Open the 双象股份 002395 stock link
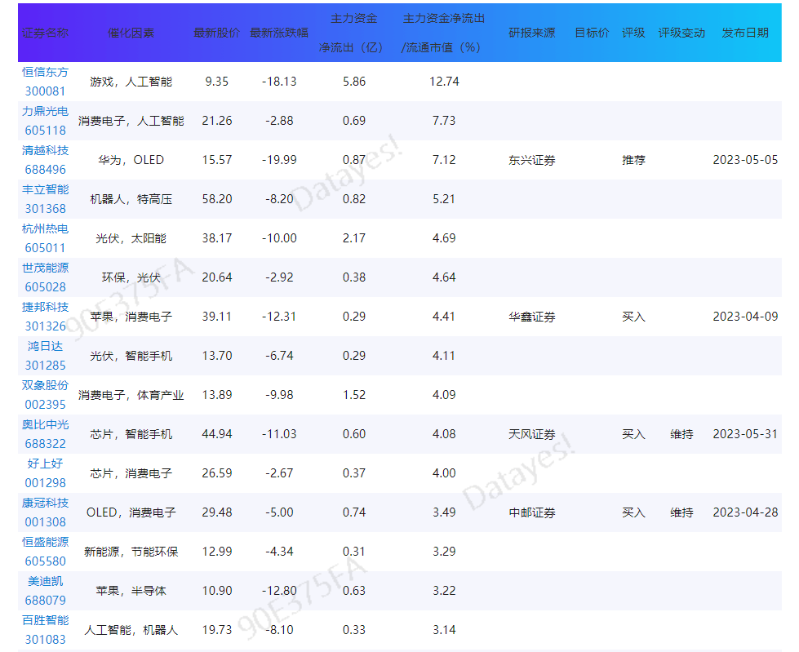 coord(45,395)
